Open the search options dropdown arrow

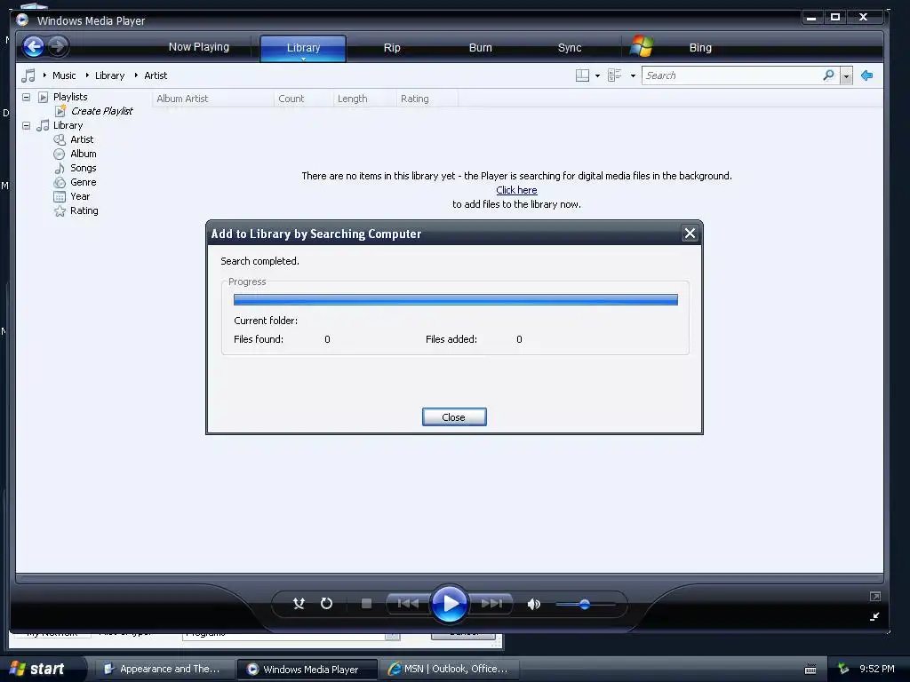tap(846, 76)
